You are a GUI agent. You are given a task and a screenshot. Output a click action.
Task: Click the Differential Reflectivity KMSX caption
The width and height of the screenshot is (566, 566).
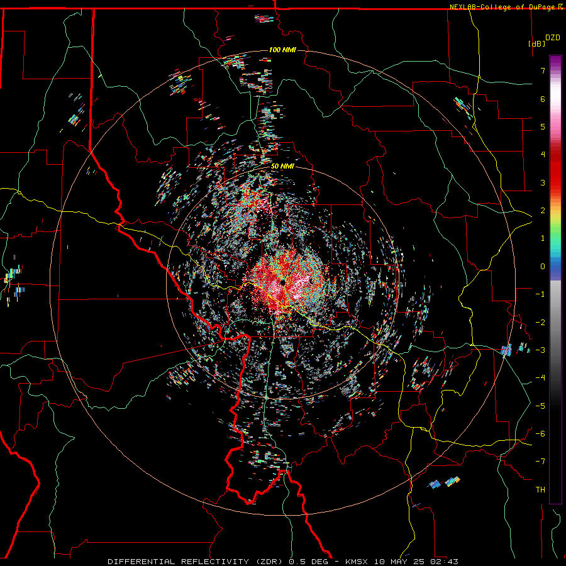[x=283, y=562]
